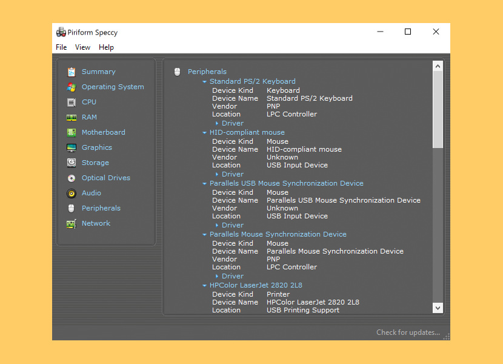This screenshot has width=503, height=364.
Task: Click the vertical scrollbar thumb
Action: 438,110
